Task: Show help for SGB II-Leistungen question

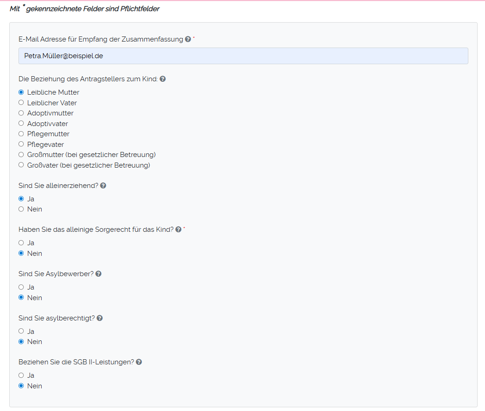Action: 139,362
